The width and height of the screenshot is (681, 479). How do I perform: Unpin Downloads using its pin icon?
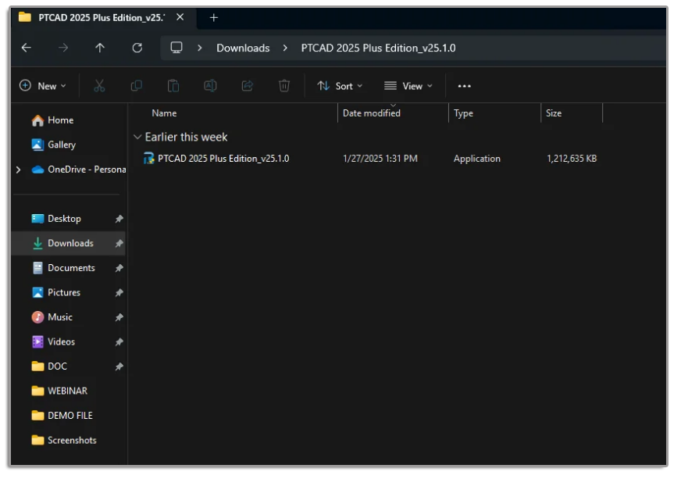click(119, 244)
